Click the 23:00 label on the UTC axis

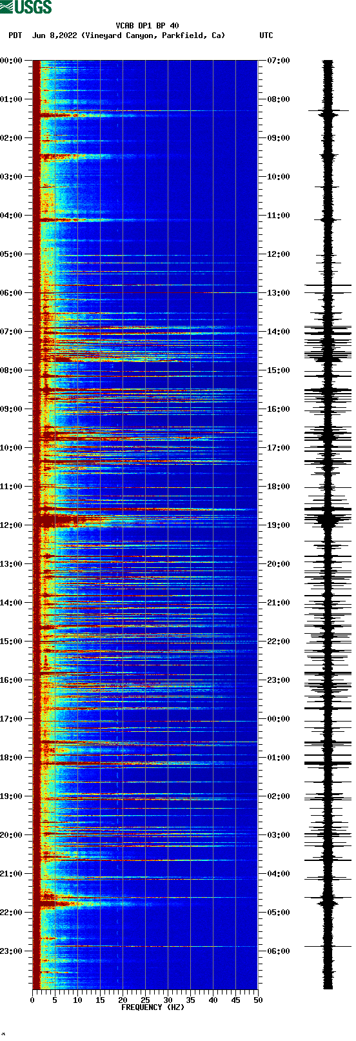coord(279,680)
